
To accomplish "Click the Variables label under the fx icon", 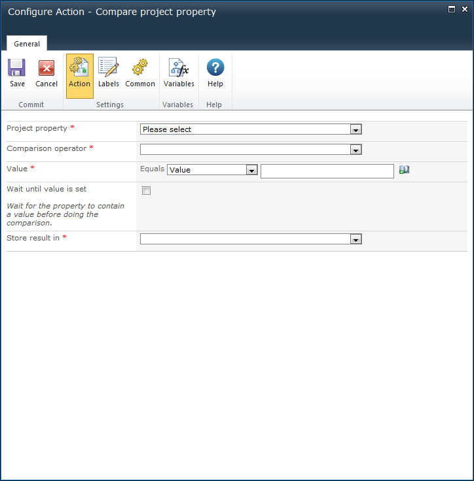I will pyautogui.click(x=179, y=84).
